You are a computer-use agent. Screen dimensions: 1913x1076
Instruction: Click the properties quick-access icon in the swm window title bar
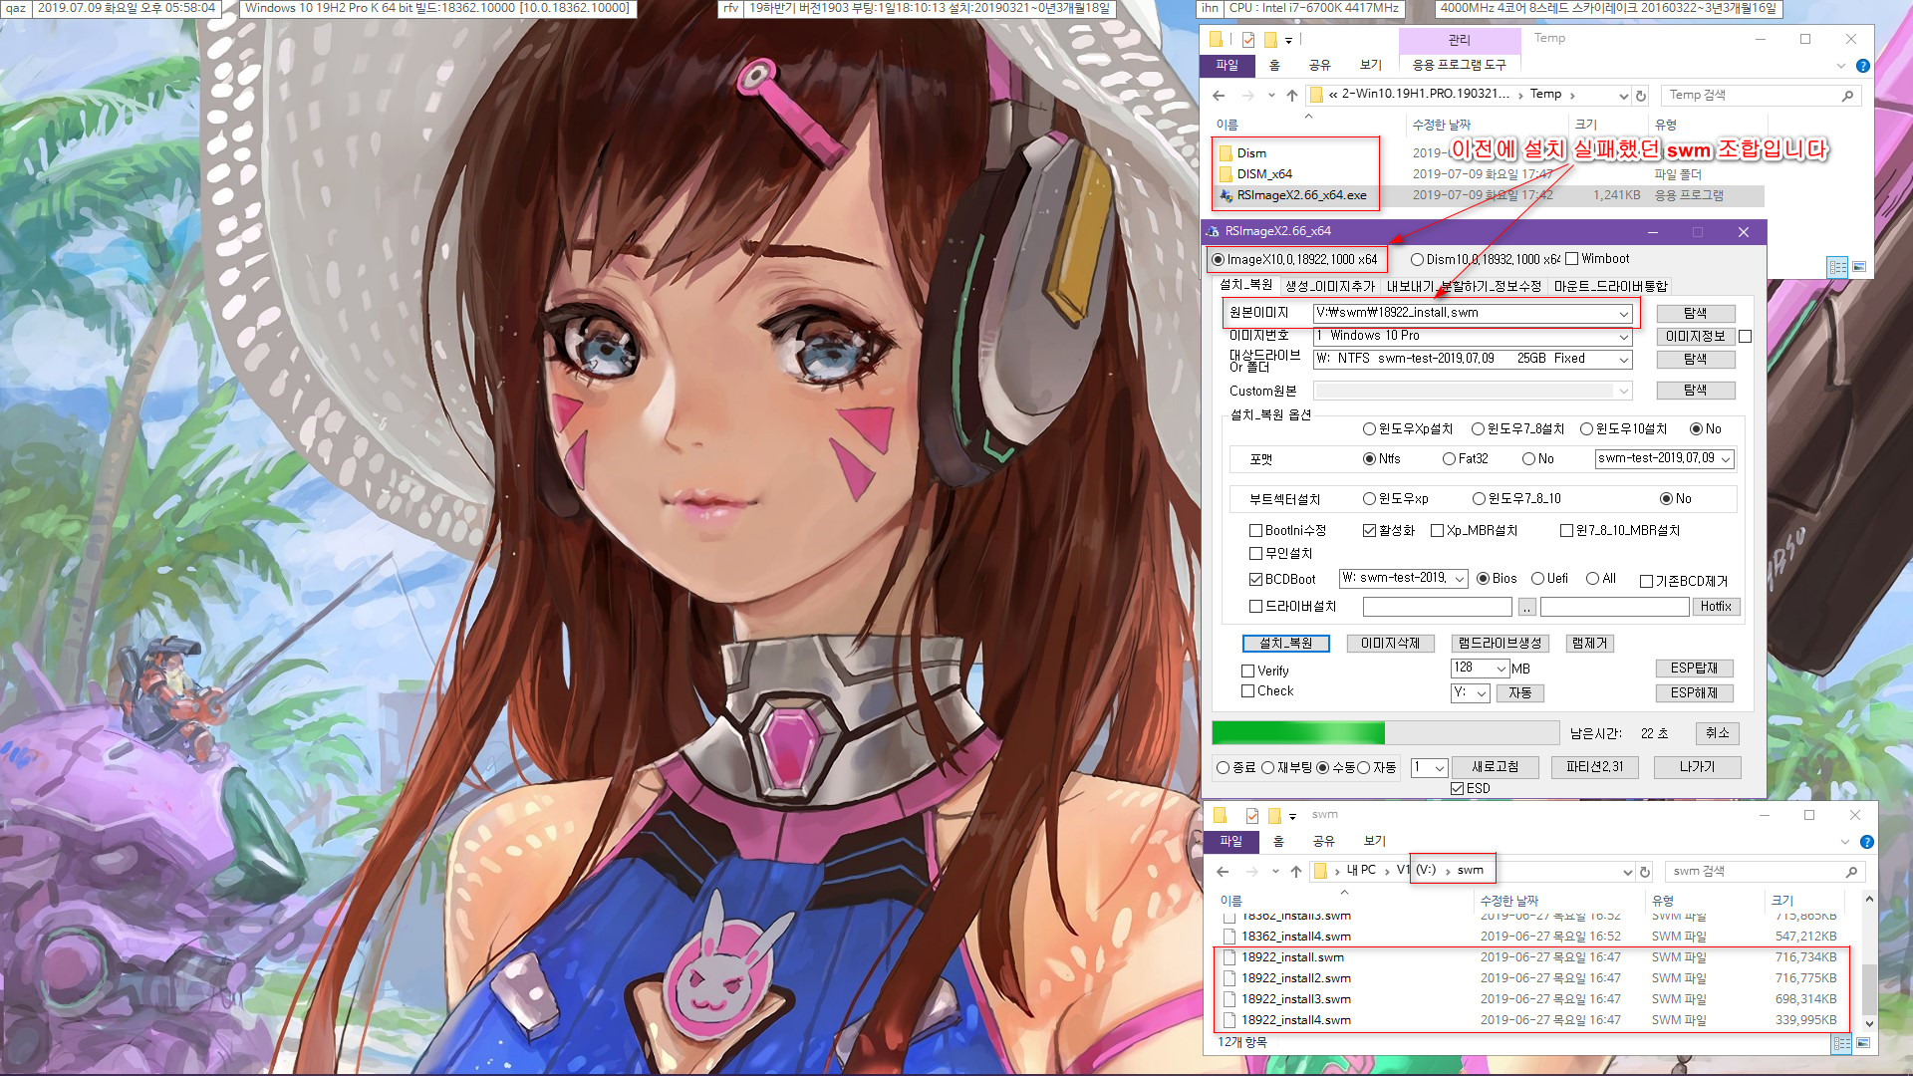(x=1252, y=815)
